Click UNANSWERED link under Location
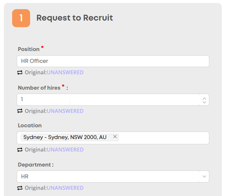 click(x=65, y=150)
